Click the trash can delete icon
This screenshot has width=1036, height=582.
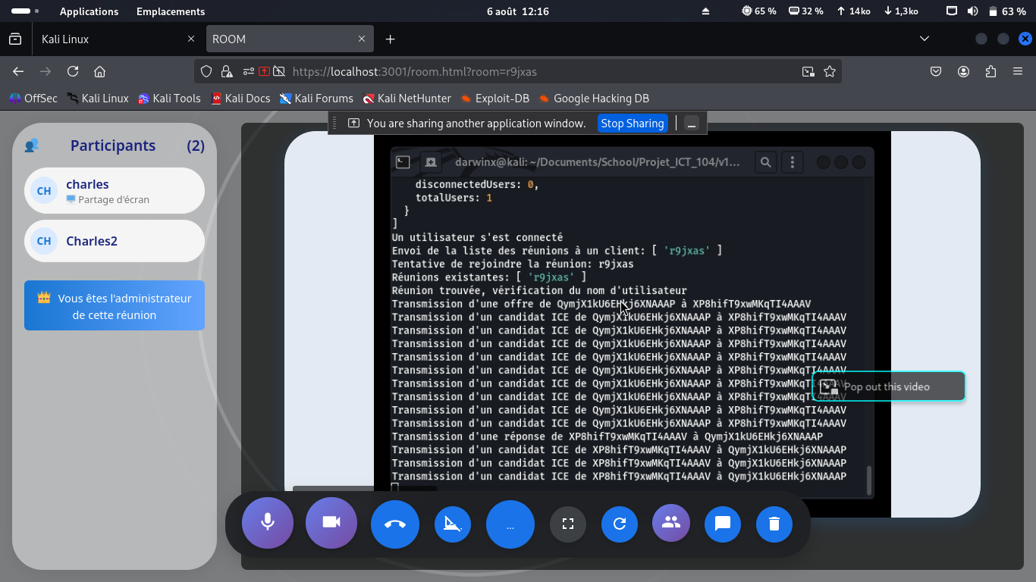click(x=774, y=524)
